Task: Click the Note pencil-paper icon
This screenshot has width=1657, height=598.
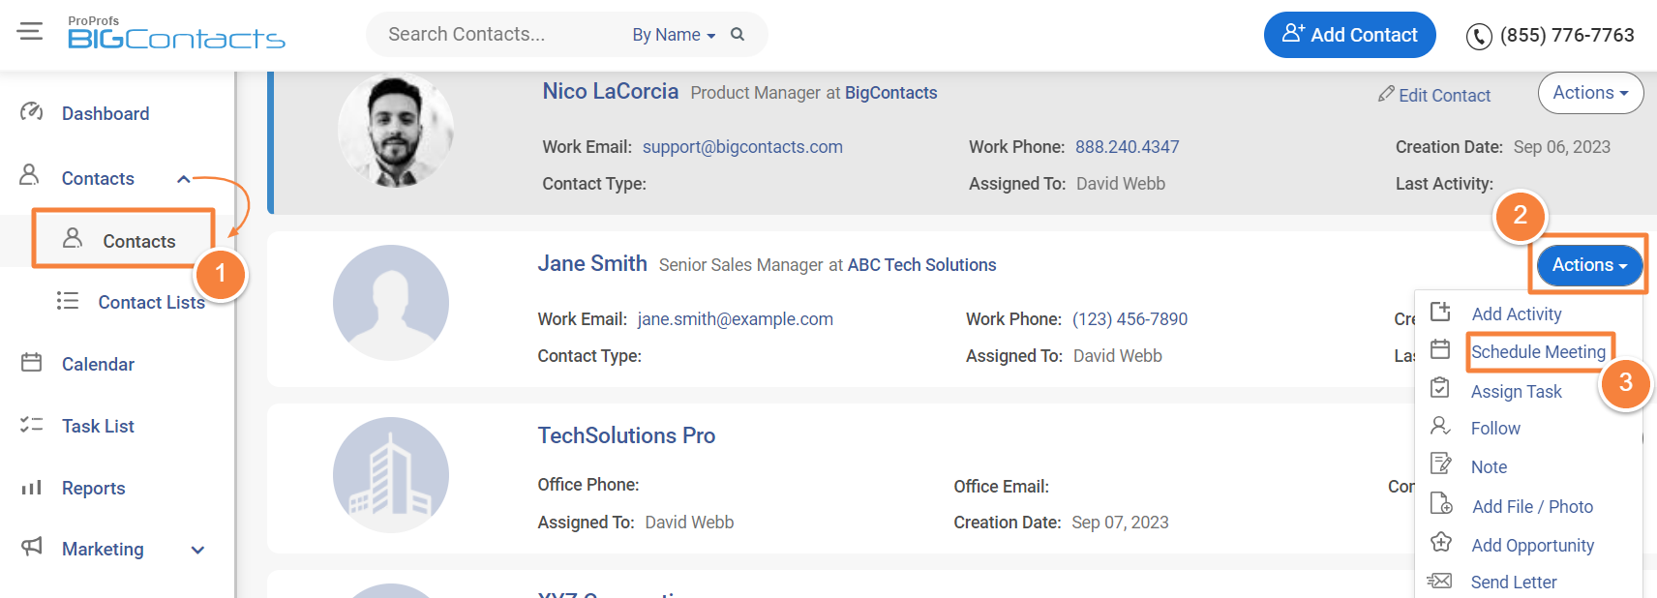Action: pyautogui.click(x=1440, y=464)
